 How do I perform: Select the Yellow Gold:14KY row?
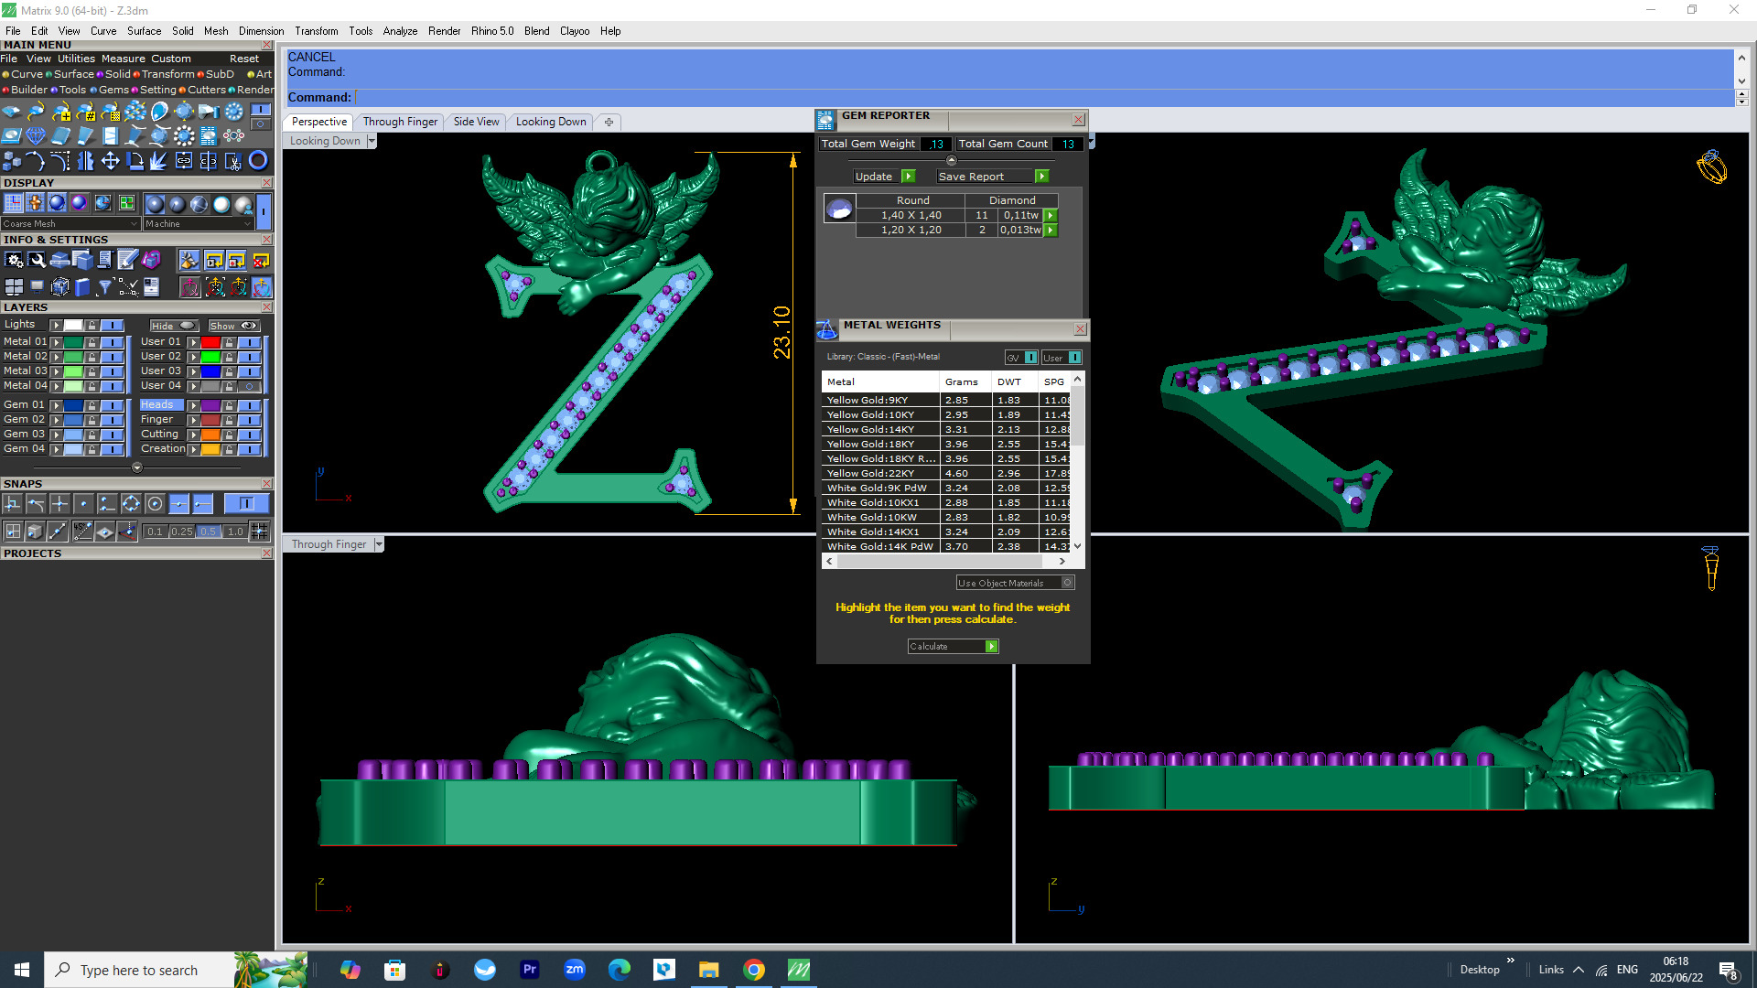click(x=878, y=430)
